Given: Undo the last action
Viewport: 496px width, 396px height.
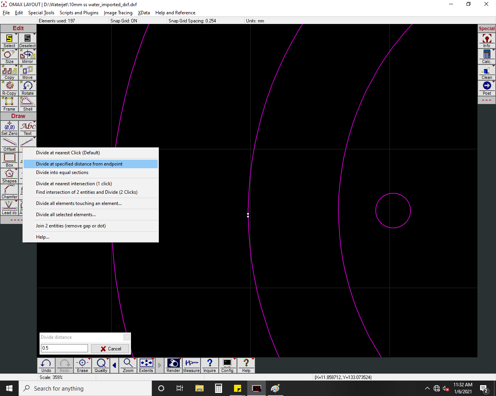Looking at the screenshot, I should pos(46,365).
